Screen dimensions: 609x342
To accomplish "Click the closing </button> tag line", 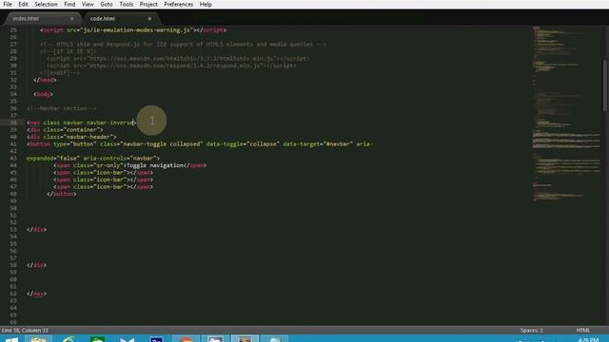I will [61, 194].
